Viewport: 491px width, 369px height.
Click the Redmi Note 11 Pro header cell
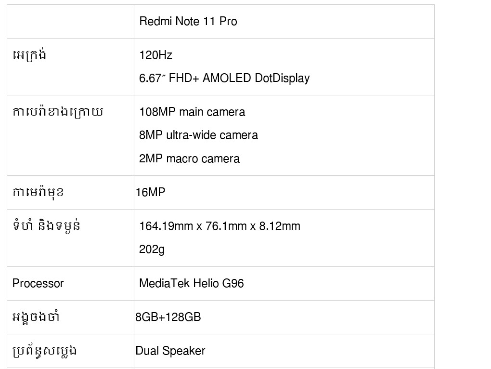[188, 22]
